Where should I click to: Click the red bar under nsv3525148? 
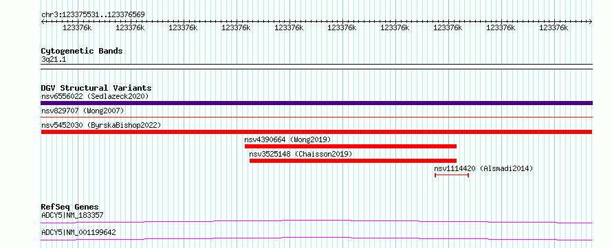353,161
